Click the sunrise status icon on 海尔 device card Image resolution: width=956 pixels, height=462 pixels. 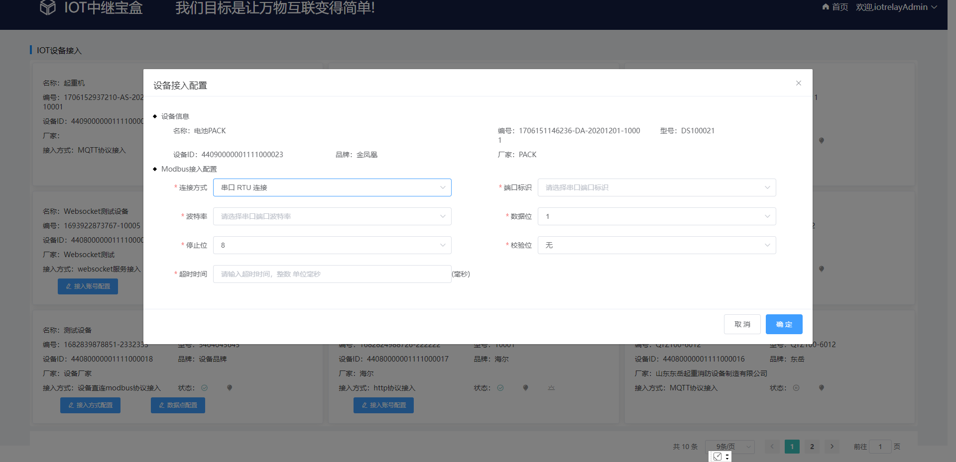551,387
